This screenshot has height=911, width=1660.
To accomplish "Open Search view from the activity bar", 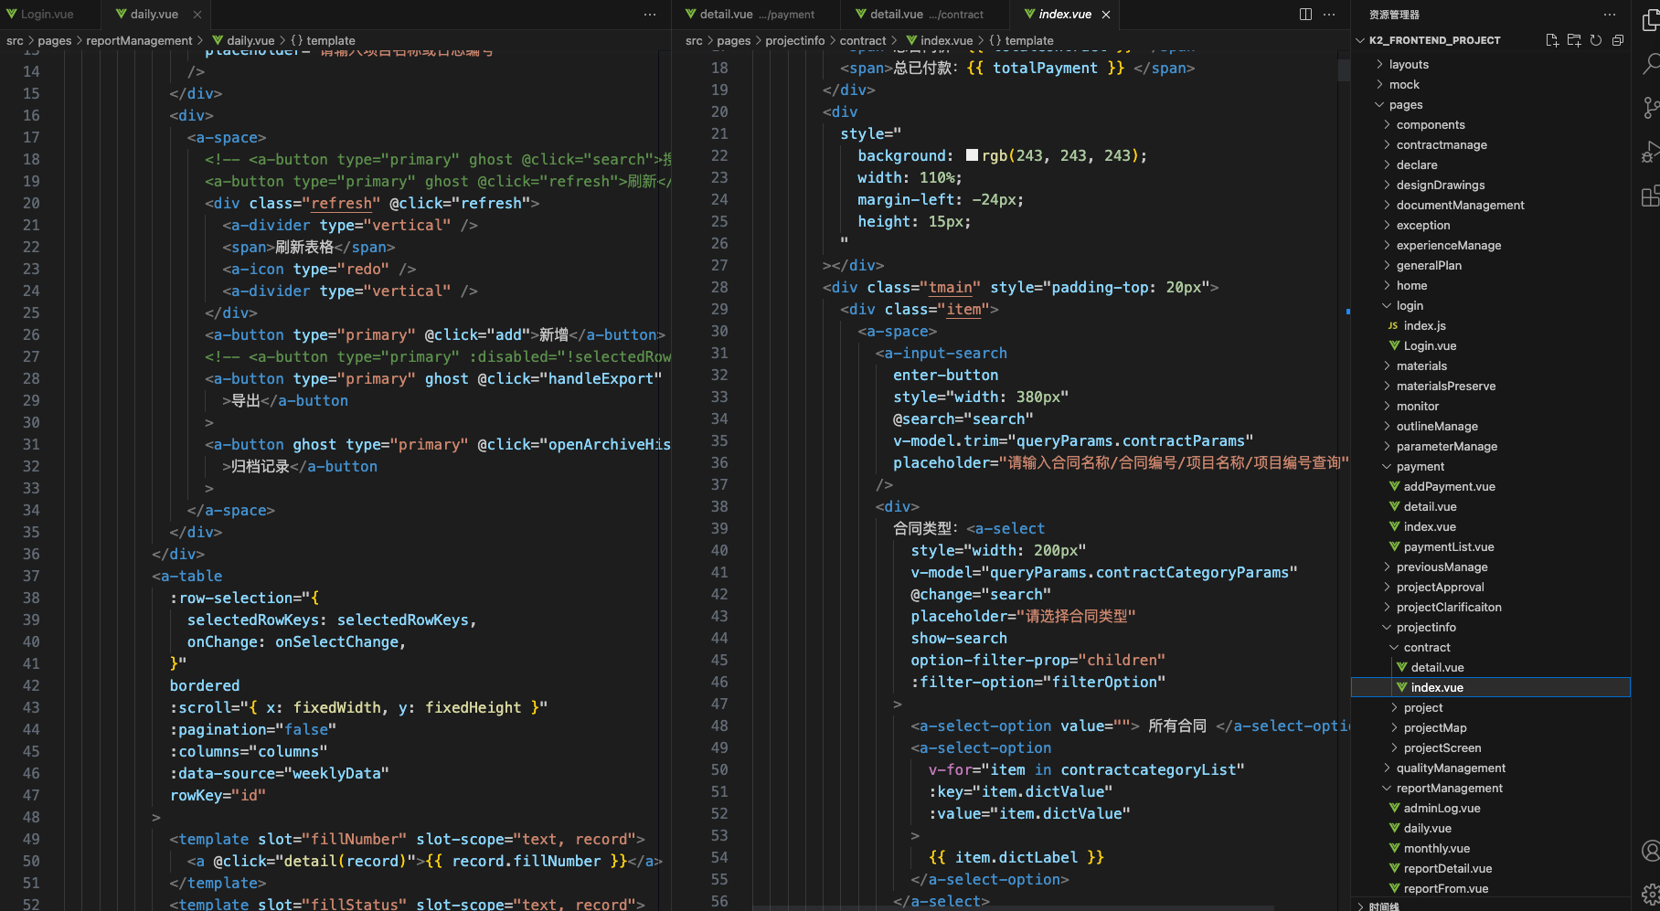I will tap(1650, 64).
